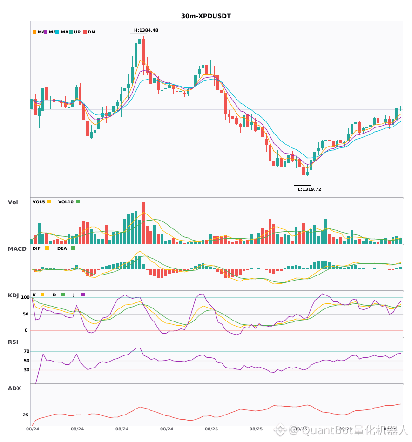Viewport: 412px width, 442px height.
Task: Click the cyan MA legend swatch
Action: (57, 32)
